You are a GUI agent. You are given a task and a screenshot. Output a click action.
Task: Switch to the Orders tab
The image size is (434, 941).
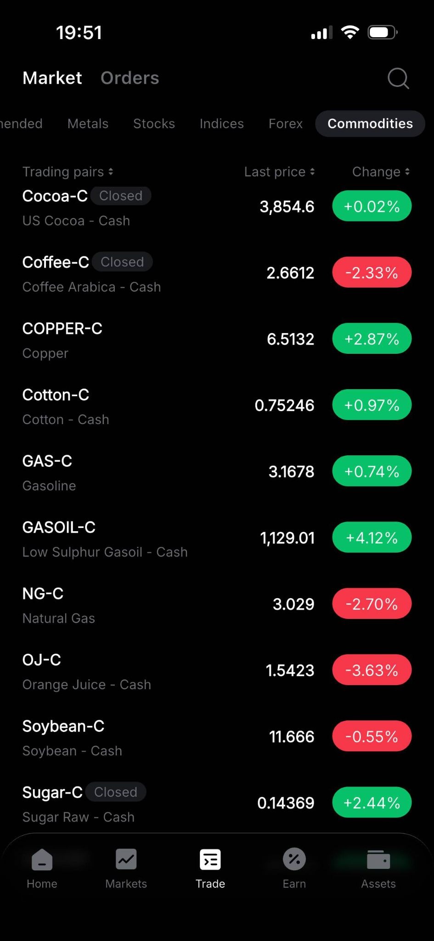[130, 78]
